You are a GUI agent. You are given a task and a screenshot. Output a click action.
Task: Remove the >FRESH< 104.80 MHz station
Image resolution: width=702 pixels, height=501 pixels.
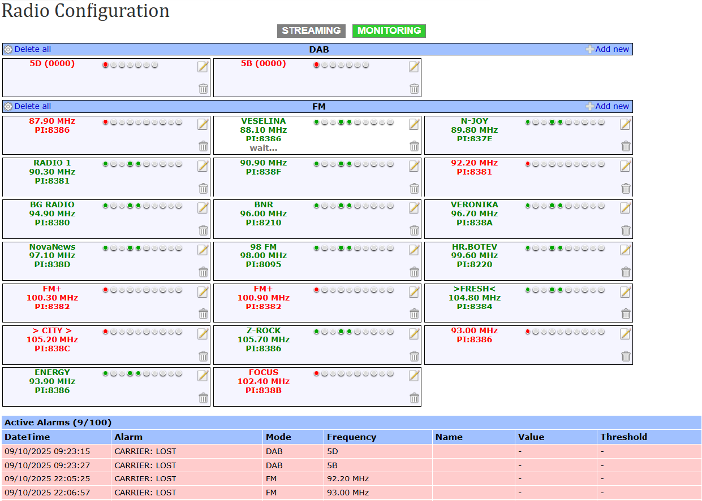click(x=626, y=314)
